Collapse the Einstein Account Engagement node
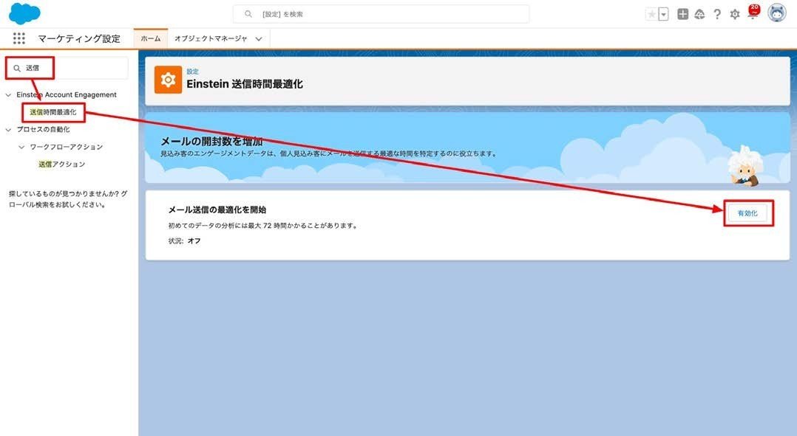This screenshot has width=797, height=436. point(8,95)
